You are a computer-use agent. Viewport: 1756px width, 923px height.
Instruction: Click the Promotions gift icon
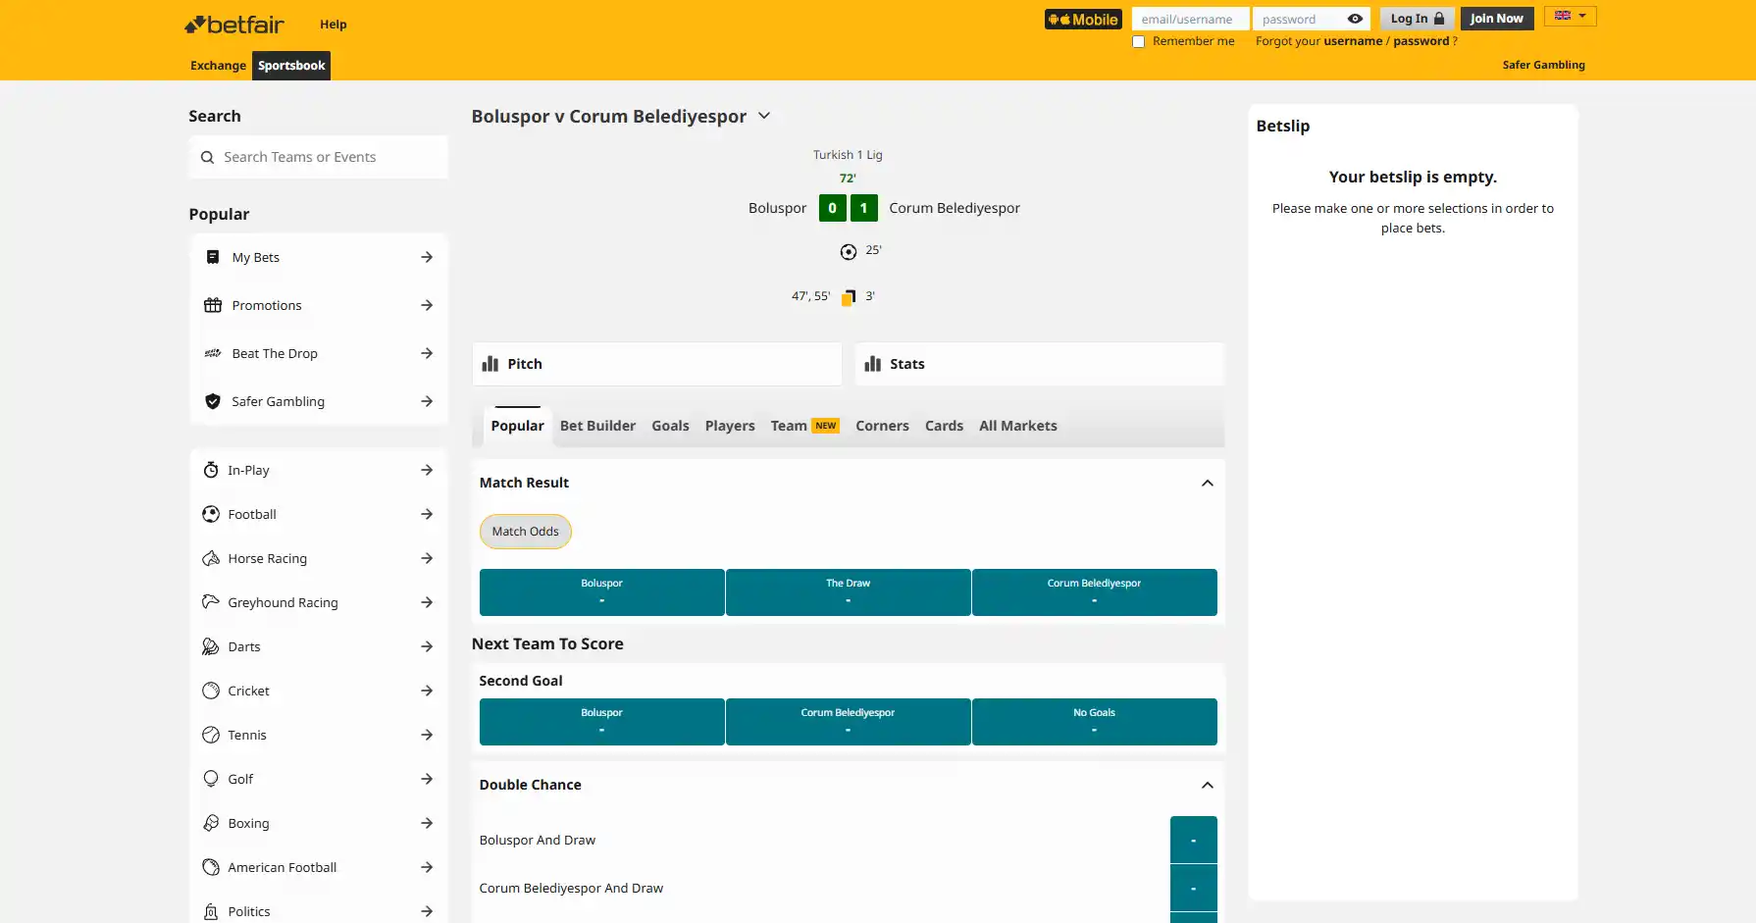click(x=213, y=305)
